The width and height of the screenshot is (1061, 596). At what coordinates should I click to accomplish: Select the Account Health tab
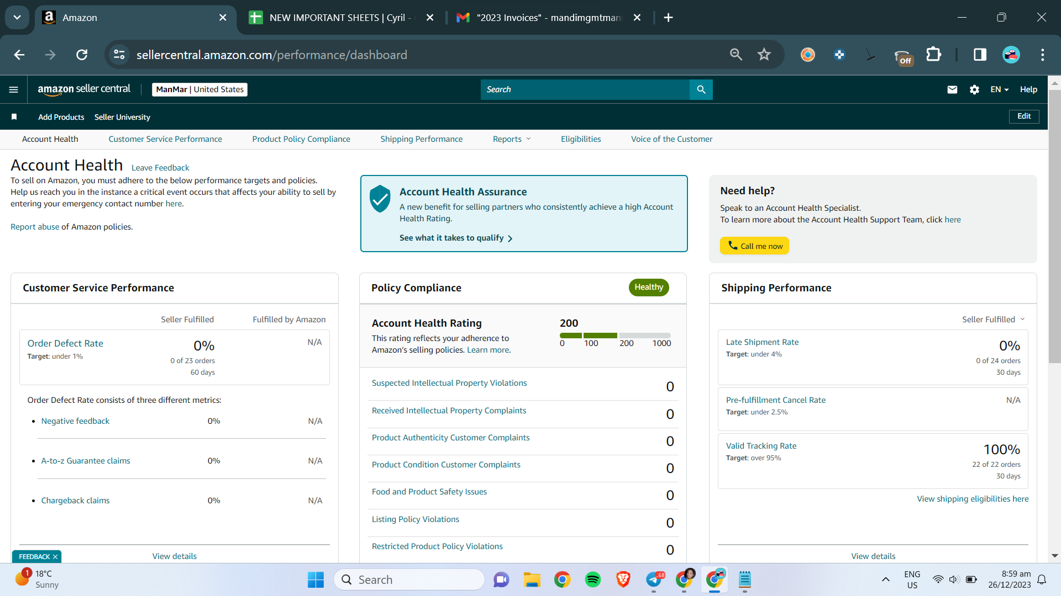[50, 139]
